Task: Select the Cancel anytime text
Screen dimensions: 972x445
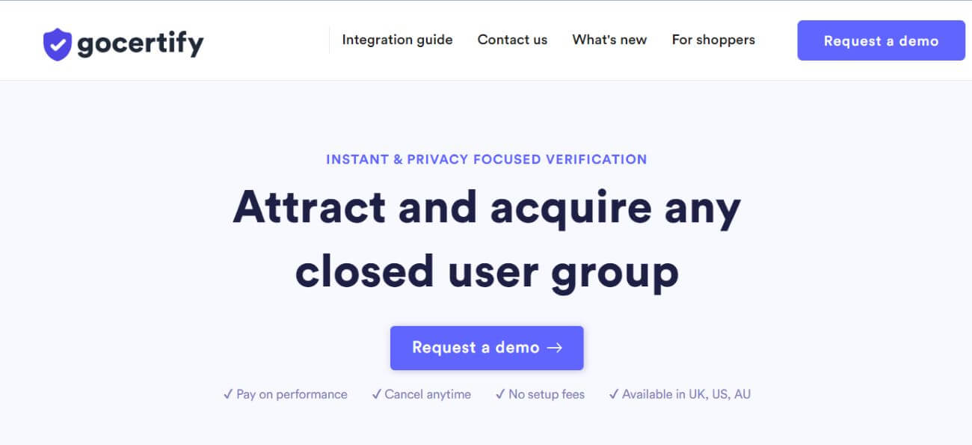Action: (428, 394)
